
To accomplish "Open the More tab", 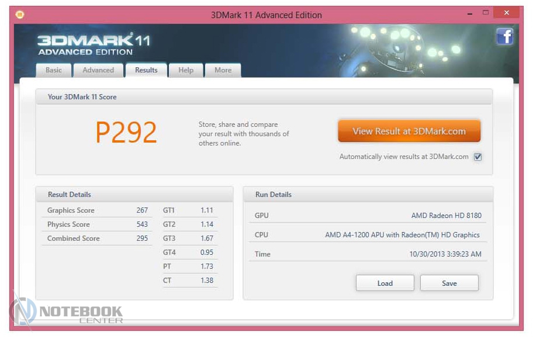I will pyautogui.click(x=223, y=70).
